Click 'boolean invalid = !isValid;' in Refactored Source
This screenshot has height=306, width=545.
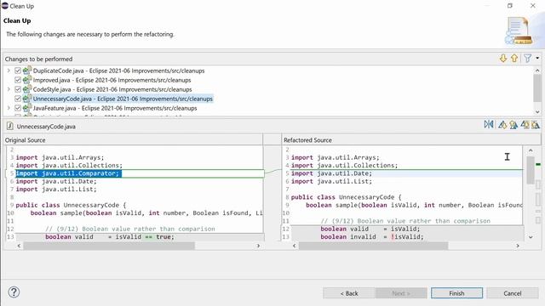tap(372, 237)
